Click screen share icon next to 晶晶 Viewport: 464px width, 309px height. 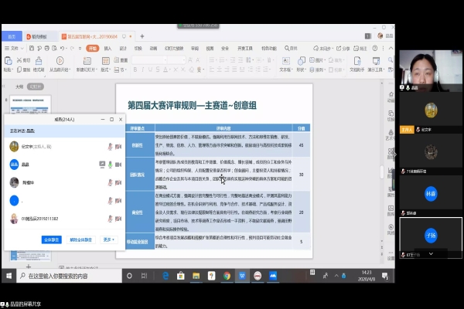pyautogui.click(x=101, y=165)
